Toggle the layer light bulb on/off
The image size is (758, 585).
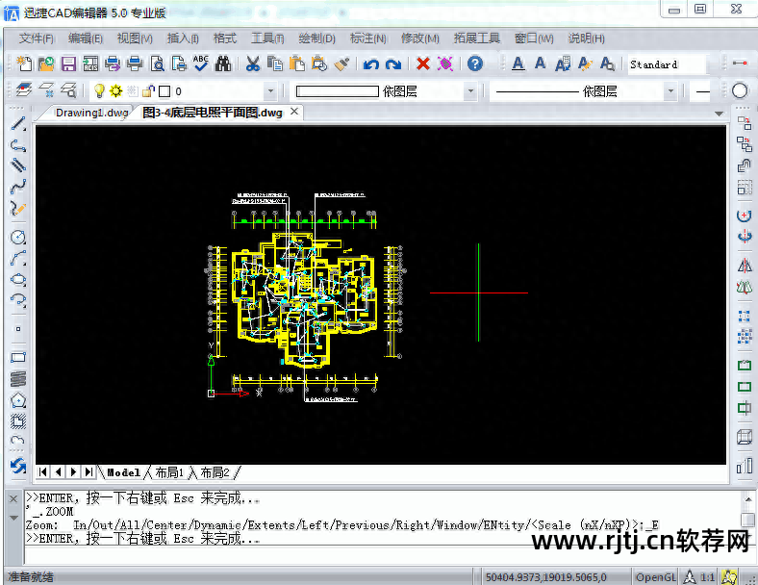coord(99,90)
